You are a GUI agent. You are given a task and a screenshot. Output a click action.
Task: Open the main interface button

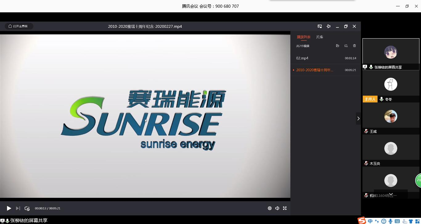pos(18,26)
